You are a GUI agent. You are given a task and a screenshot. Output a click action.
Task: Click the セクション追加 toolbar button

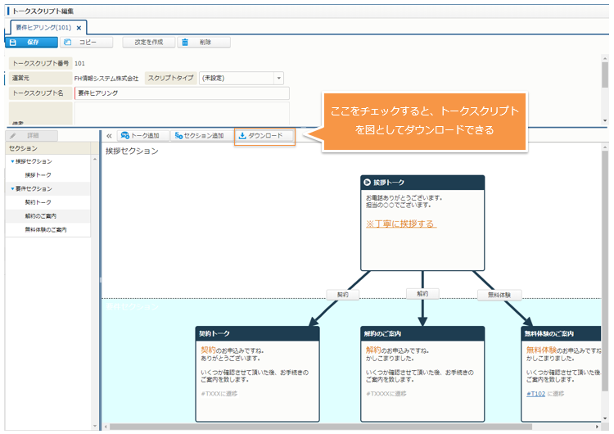coord(200,136)
